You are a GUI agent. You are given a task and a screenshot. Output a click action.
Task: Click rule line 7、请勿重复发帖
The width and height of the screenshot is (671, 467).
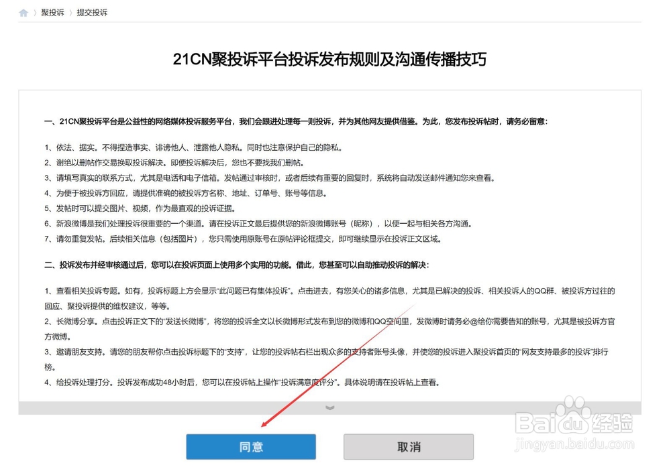243,239
